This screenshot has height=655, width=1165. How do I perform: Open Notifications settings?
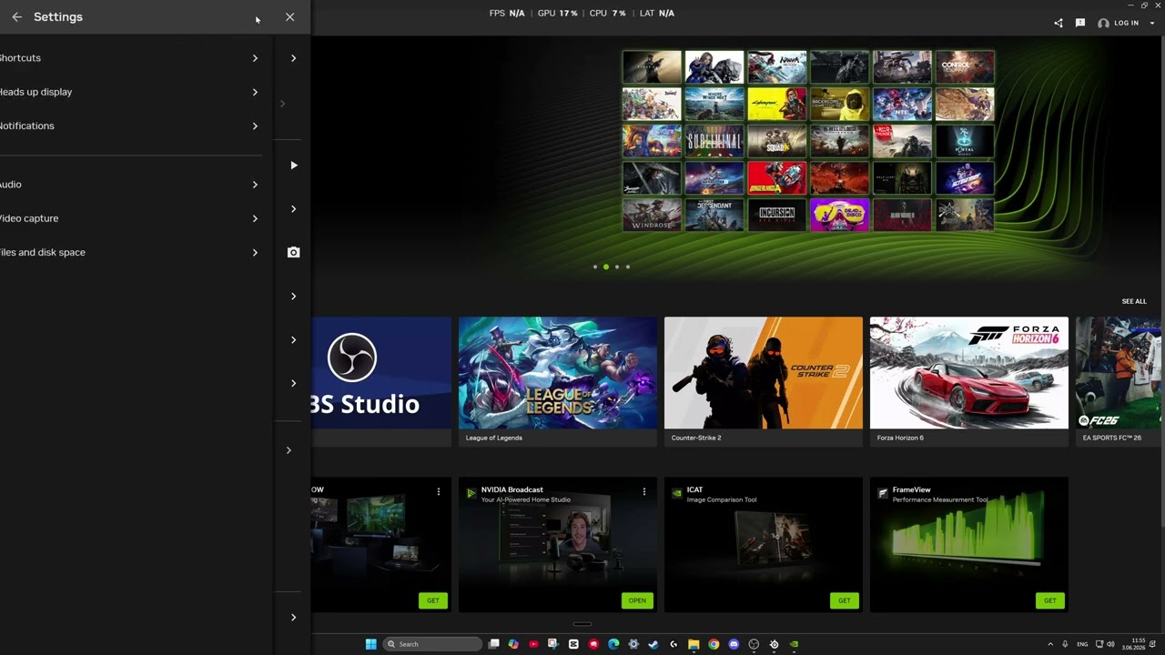coord(131,126)
